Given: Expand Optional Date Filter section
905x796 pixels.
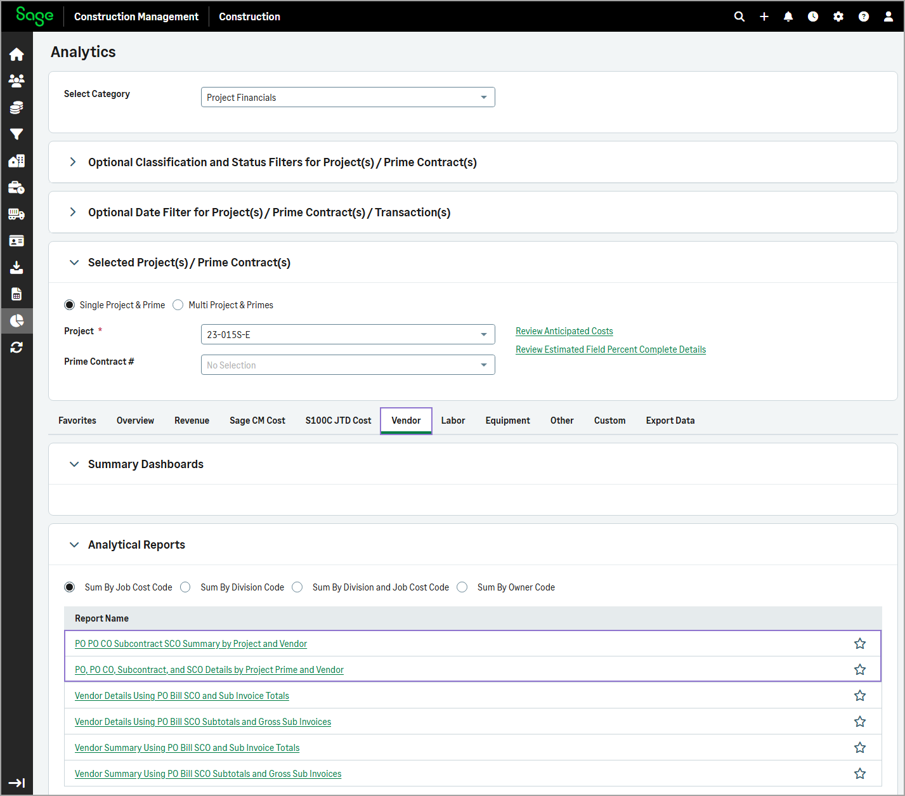Looking at the screenshot, I should pyautogui.click(x=73, y=212).
